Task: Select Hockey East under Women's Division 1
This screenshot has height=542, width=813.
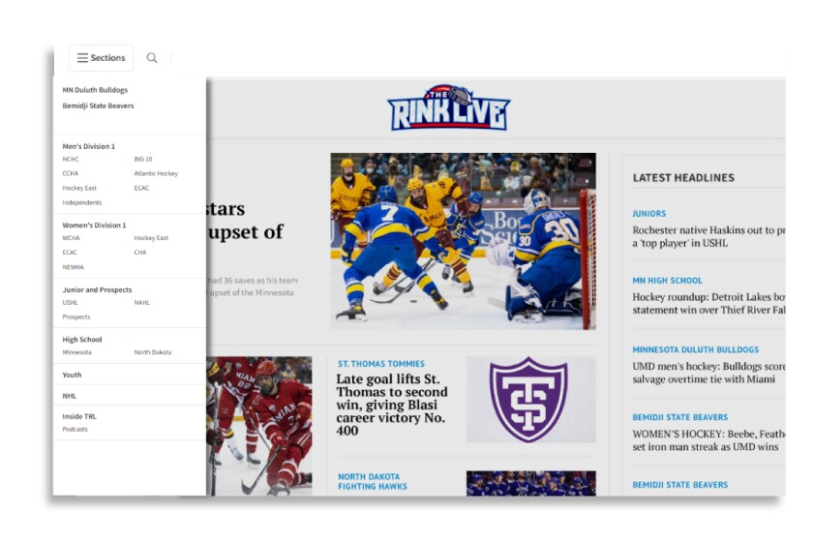Action: (x=151, y=237)
